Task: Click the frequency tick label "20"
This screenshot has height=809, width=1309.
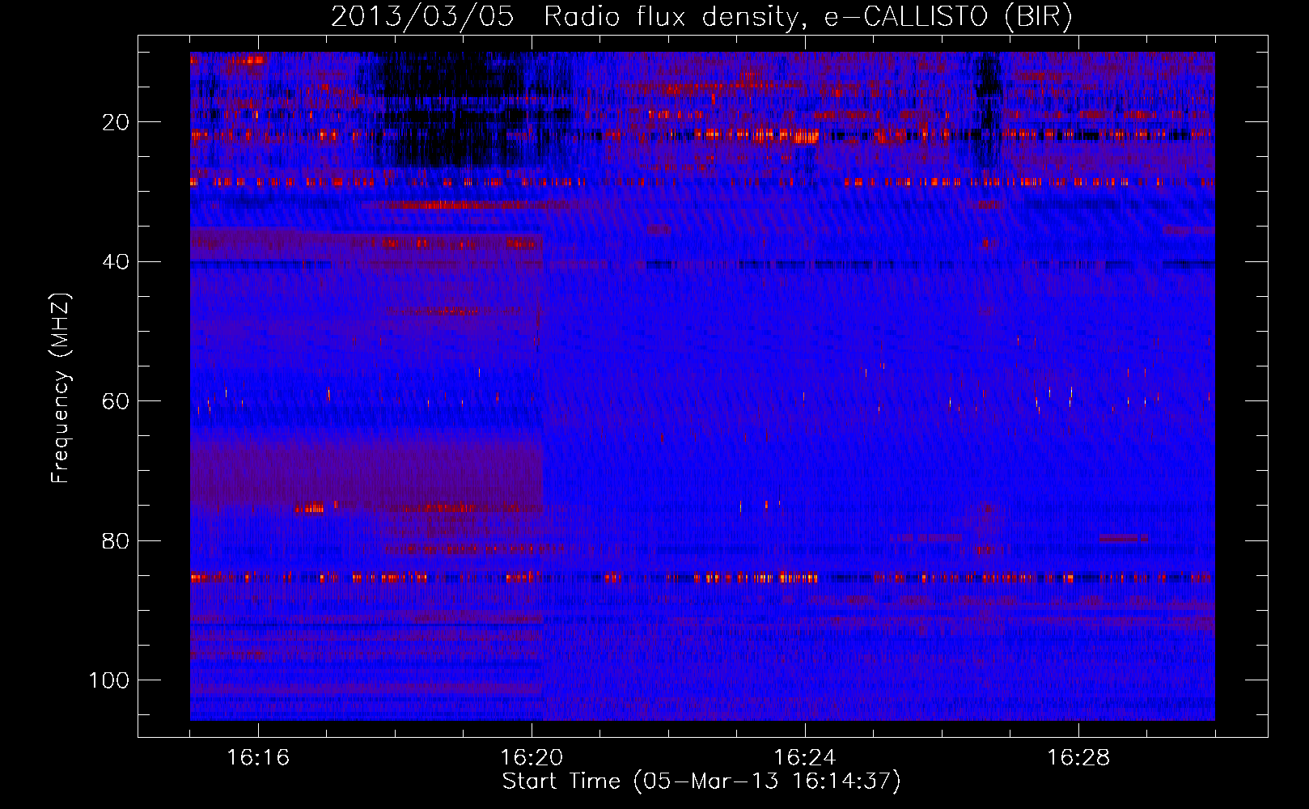Action: (x=116, y=122)
